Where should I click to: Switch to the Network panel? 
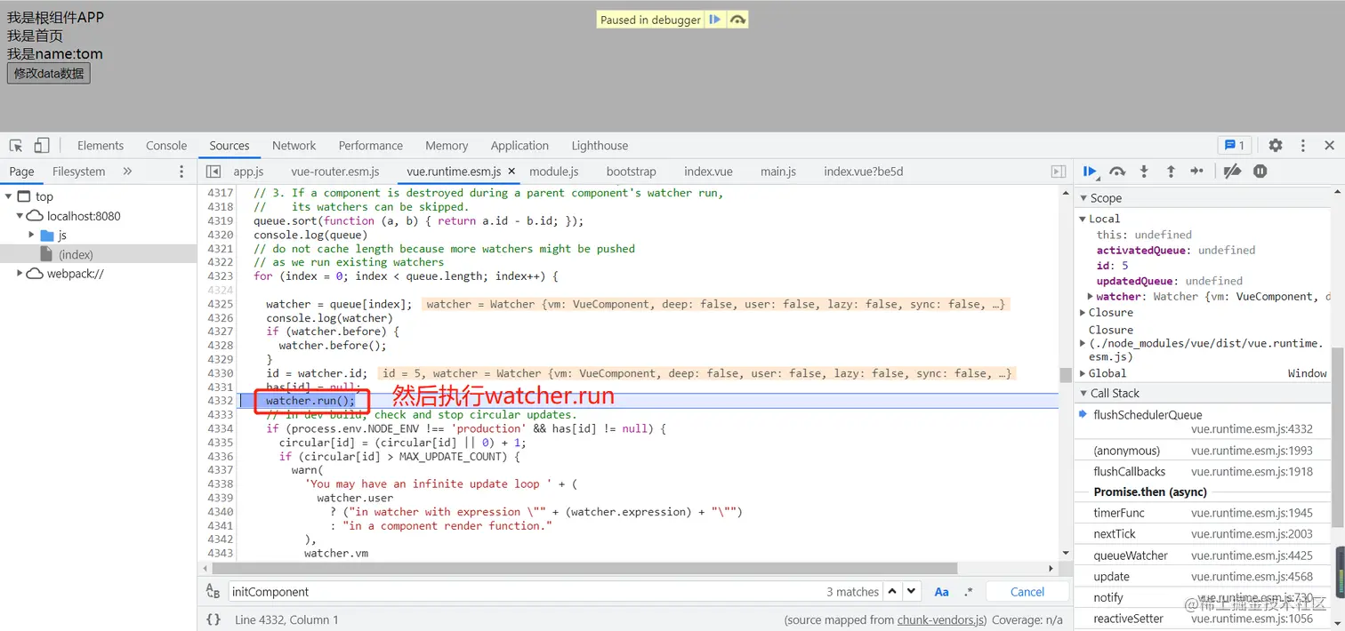[x=294, y=146]
